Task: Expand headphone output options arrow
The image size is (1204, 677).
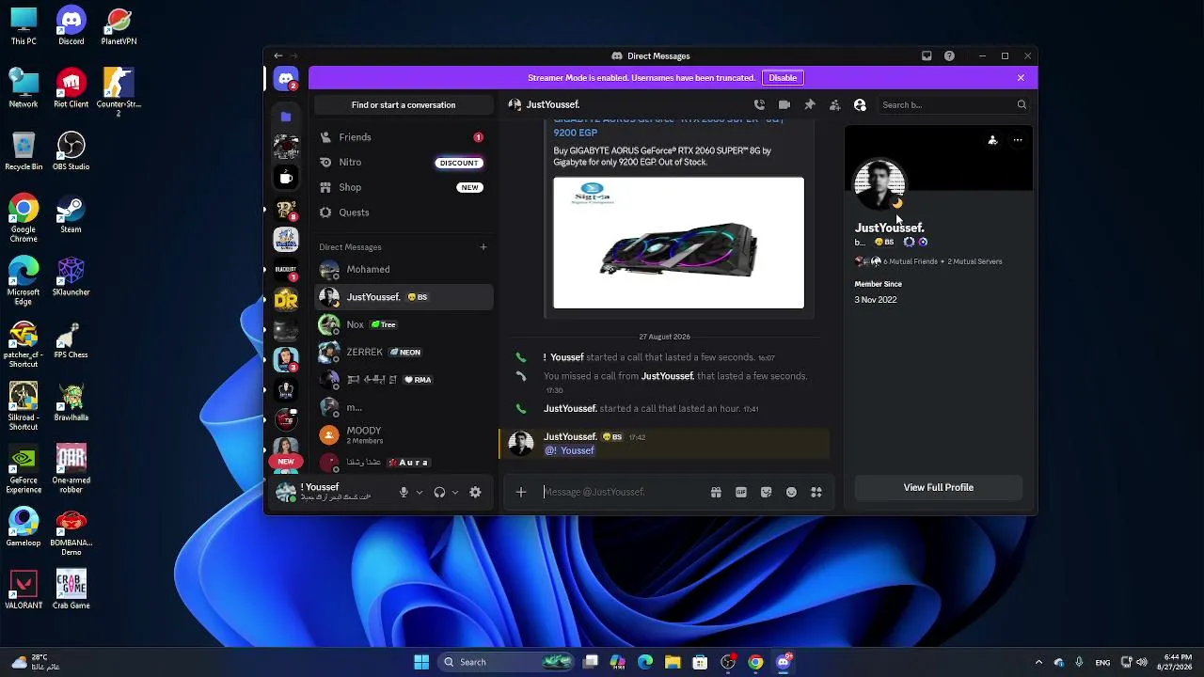Action: click(455, 492)
